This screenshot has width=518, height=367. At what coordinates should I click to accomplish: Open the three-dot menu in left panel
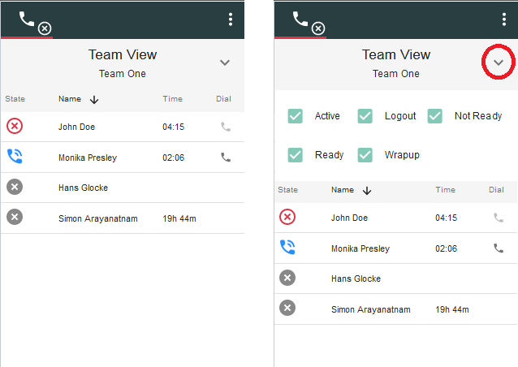coord(231,19)
